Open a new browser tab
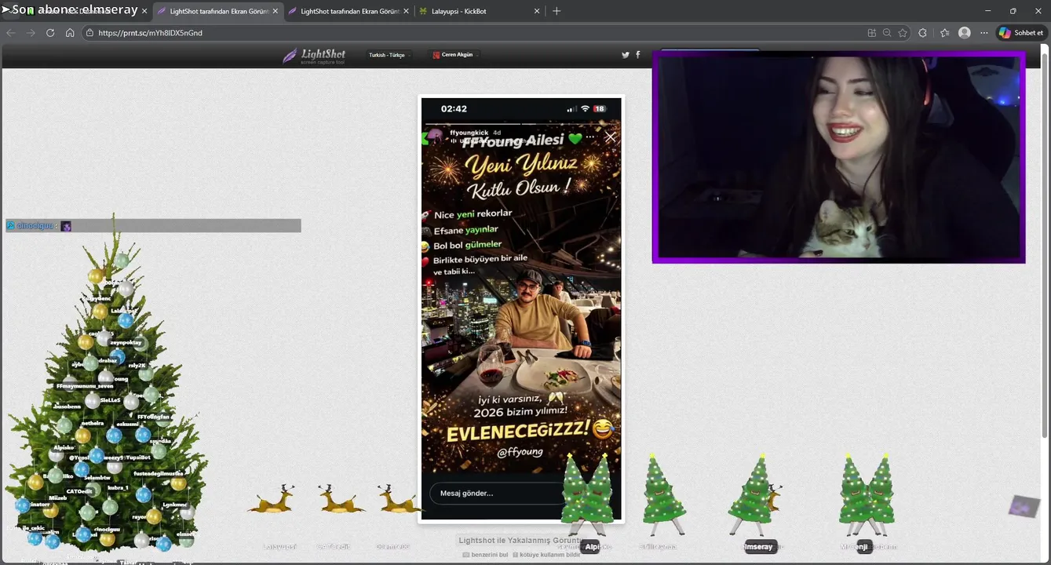The width and height of the screenshot is (1051, 565). coord(557,11)
